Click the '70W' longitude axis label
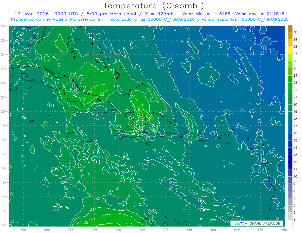Viewport: 302px width, 233px height. [166, 229]
